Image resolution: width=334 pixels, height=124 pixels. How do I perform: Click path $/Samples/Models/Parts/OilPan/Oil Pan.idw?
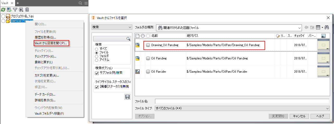pos(217,72)
